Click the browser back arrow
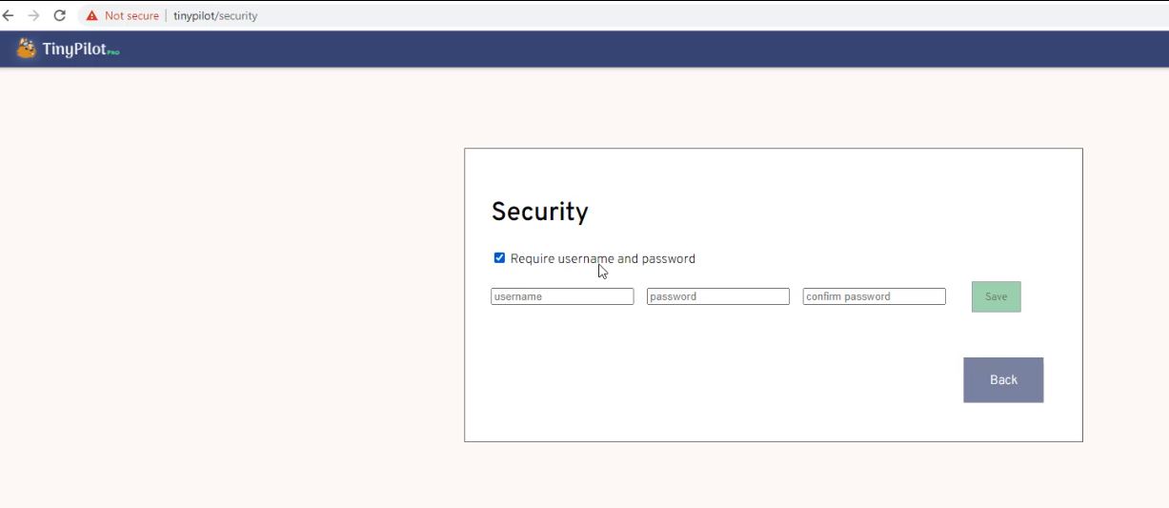Viewport: 1169px width, 508px height. [9, 15]
